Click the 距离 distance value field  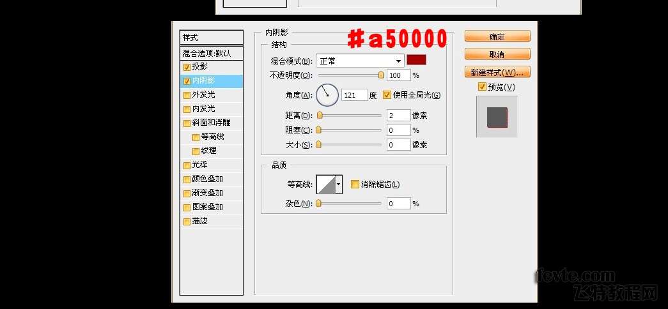click(399, 116)
